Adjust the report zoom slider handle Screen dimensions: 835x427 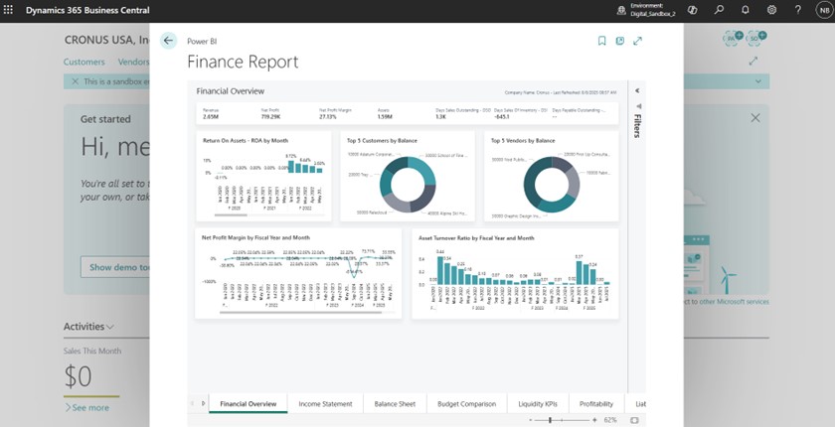550,420
